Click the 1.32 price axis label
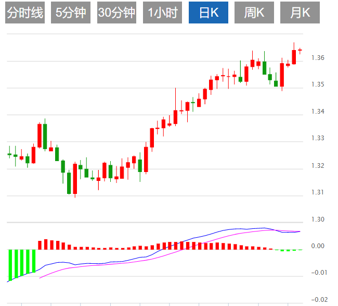This screenshot has width=338, height=306. [318, 166]
